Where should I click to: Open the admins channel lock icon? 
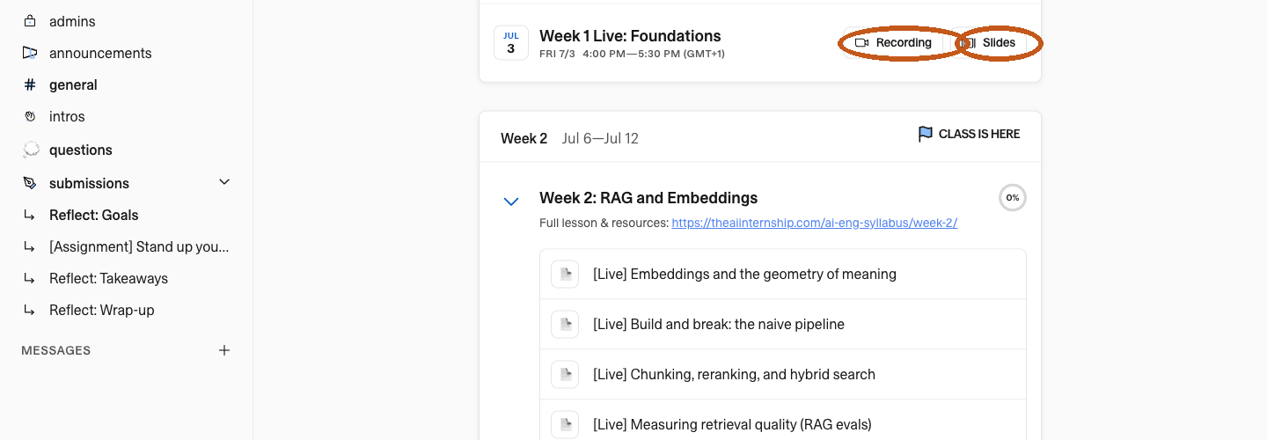pos(31,21)
